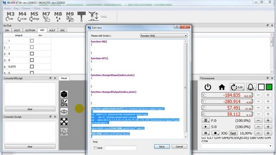Click the pause button

click(206, 133)
